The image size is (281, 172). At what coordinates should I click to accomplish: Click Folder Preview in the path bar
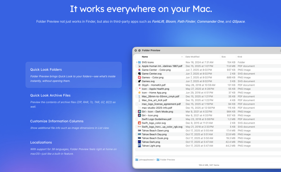[168, 160]
